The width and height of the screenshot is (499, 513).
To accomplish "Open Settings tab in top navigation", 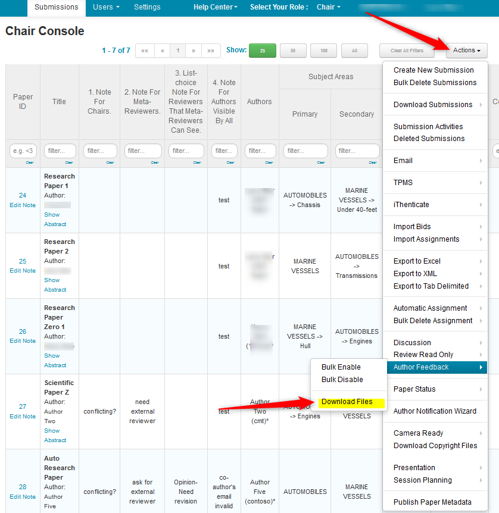I will click(147, 7).
